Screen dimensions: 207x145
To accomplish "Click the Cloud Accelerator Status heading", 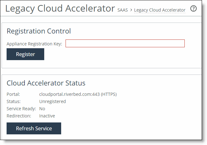I will point(46,83).
